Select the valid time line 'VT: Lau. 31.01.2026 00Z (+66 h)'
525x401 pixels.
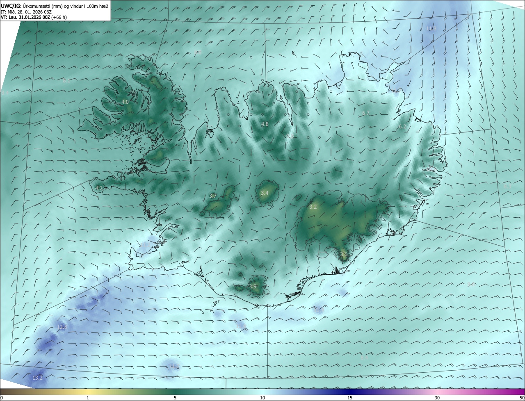coord(34,17)
